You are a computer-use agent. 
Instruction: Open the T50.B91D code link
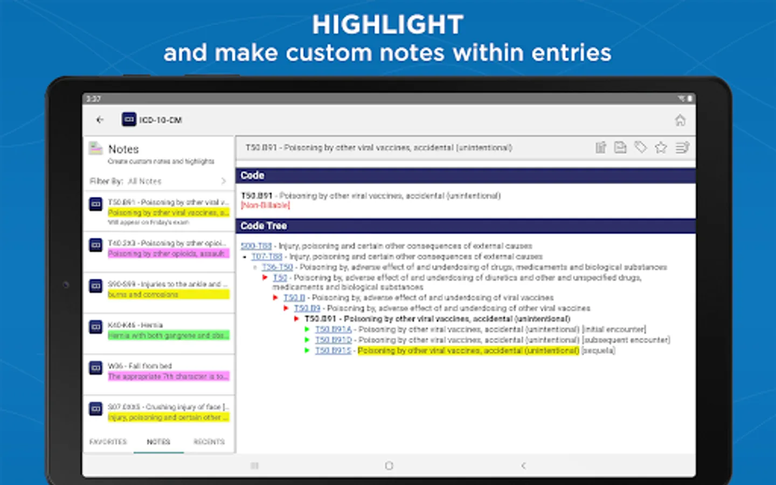pyautogui.click(x=334, y=340)
